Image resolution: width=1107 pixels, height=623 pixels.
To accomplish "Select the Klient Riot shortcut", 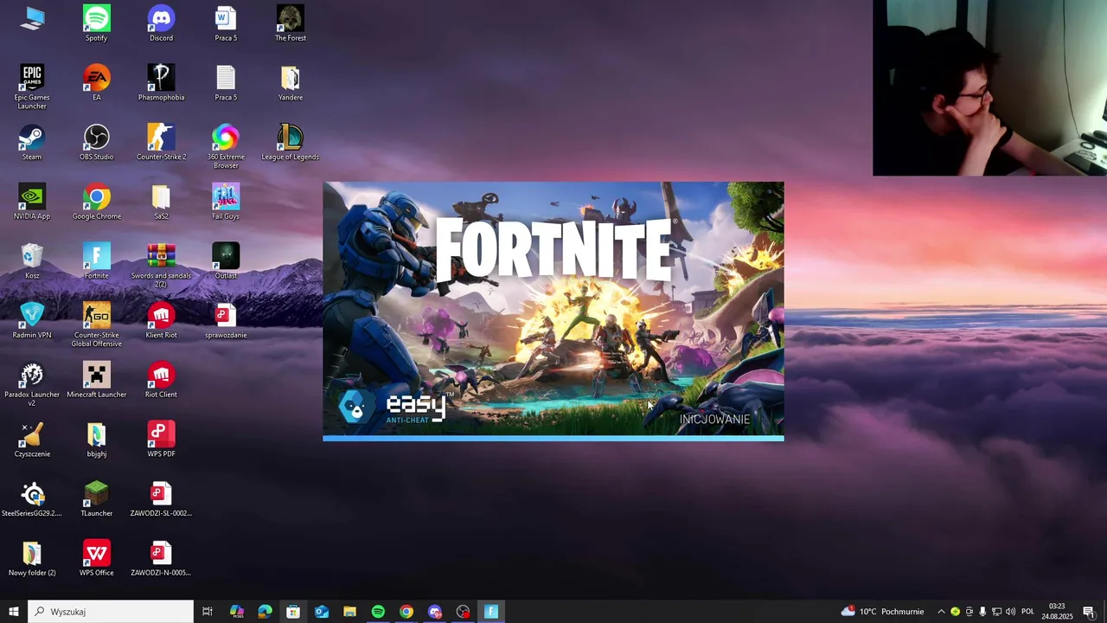I will click(161, 320).
